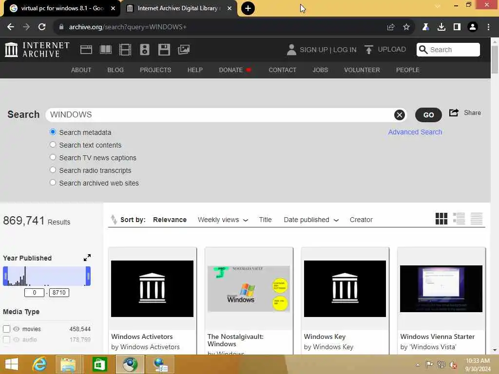Image resolution: width=499 pixels, height=374 pixels.
Task: Reload the page
Action: tap(42, 27)
